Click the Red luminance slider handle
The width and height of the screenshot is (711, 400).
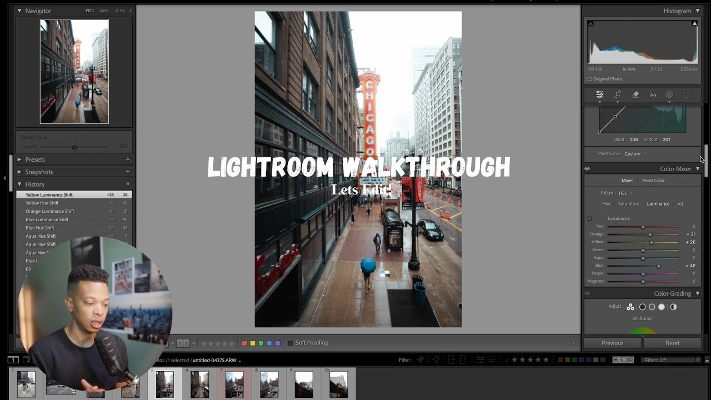pos(643,227)
